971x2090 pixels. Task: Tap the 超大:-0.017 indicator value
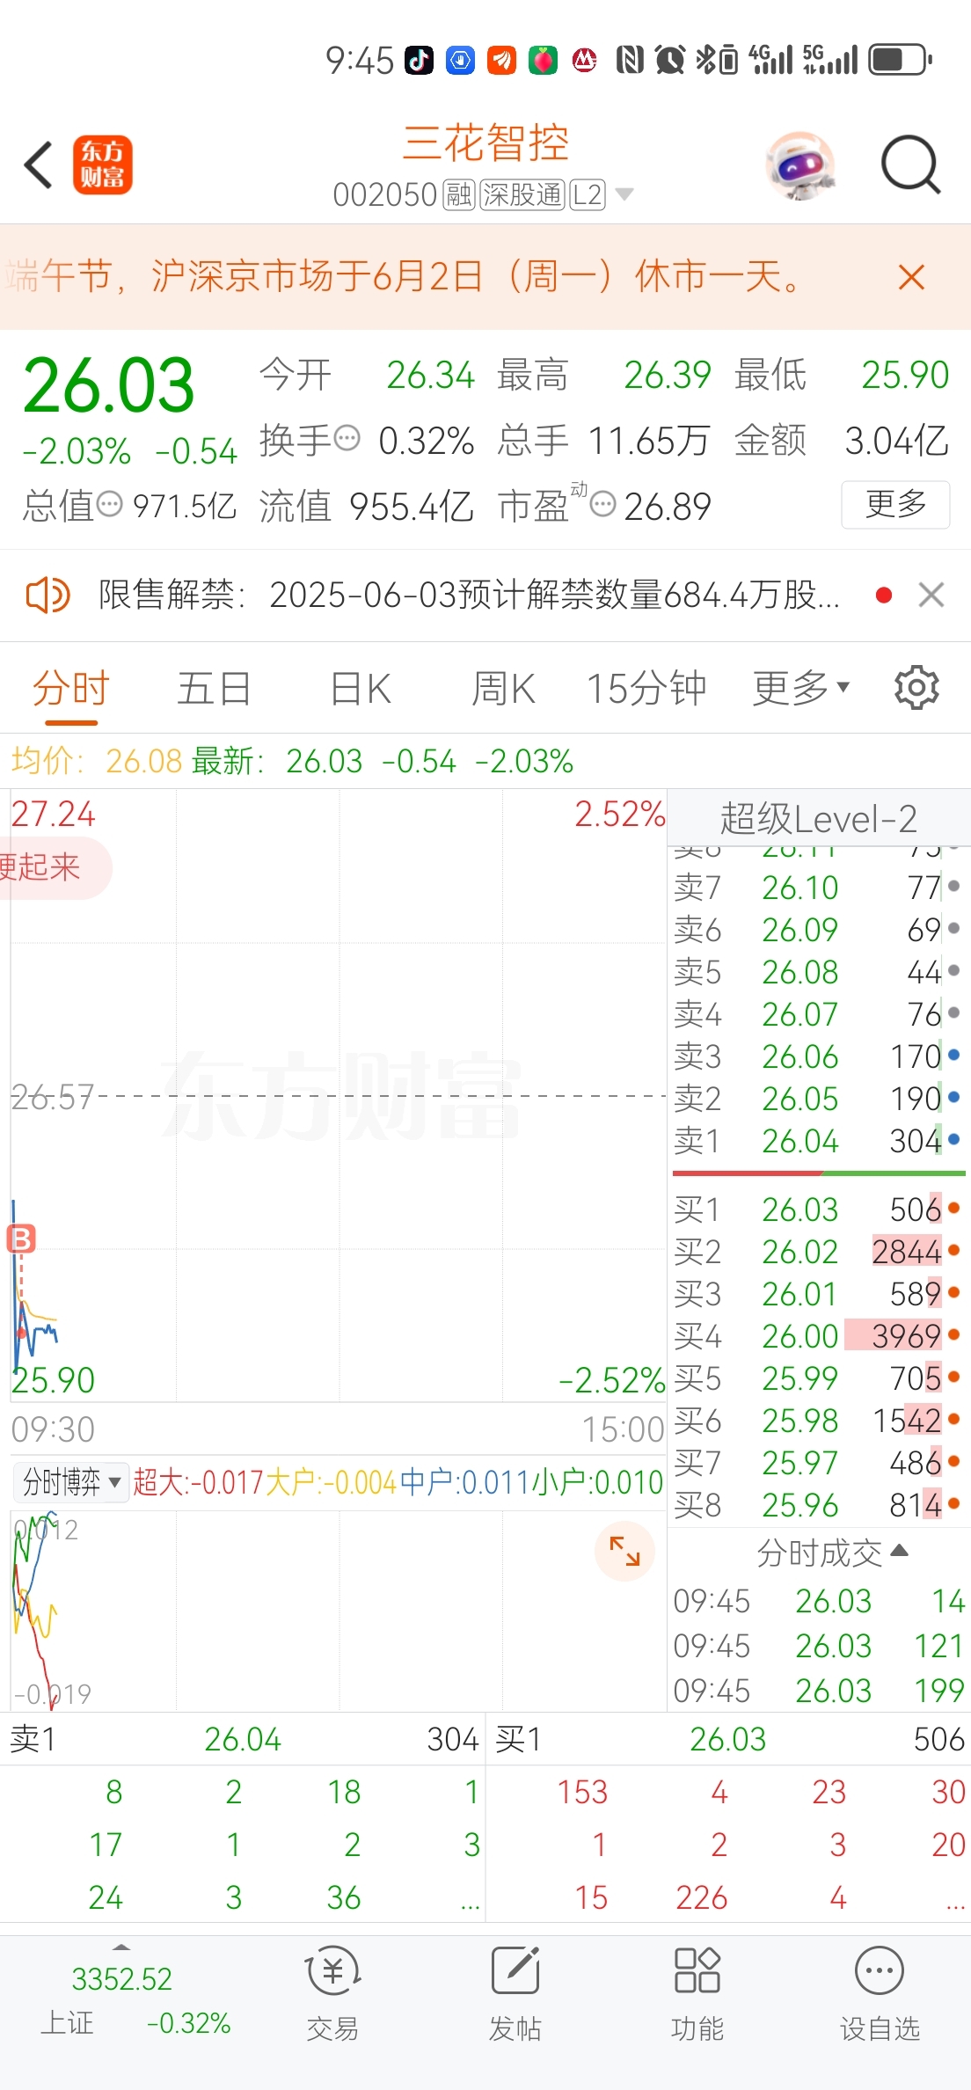(198, 1482)
